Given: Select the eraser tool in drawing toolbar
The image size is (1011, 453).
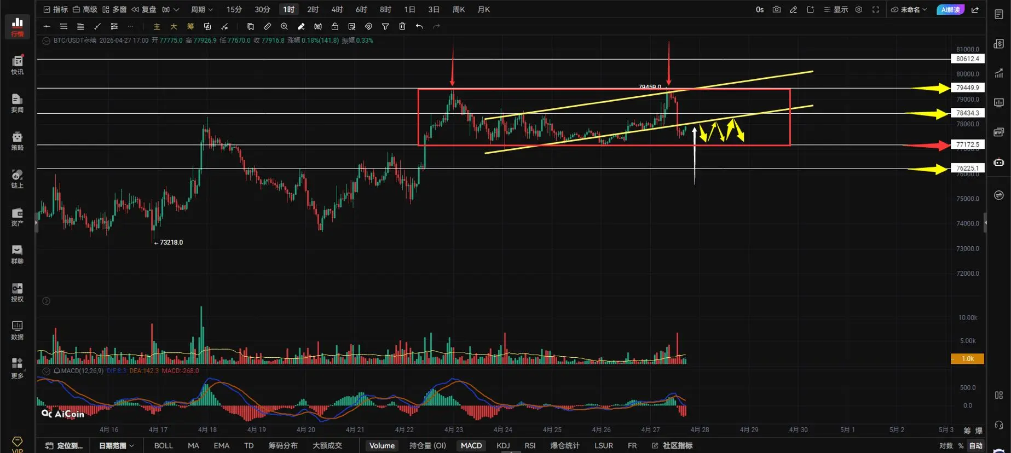Looking at the screenshot, I should [301, 26].
